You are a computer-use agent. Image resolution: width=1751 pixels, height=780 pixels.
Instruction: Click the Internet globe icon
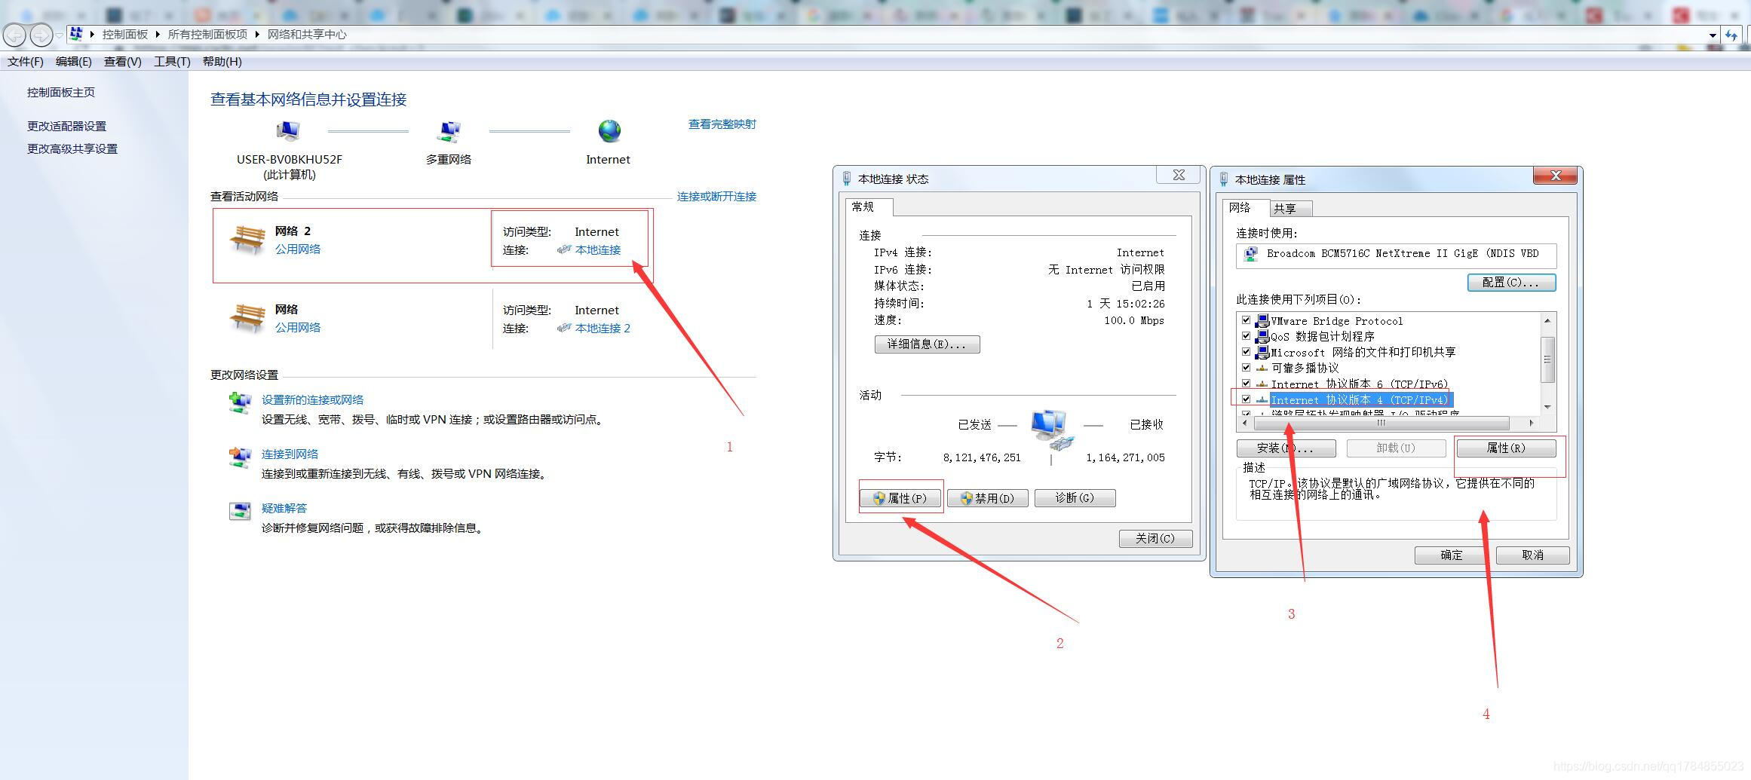(609, 131)
